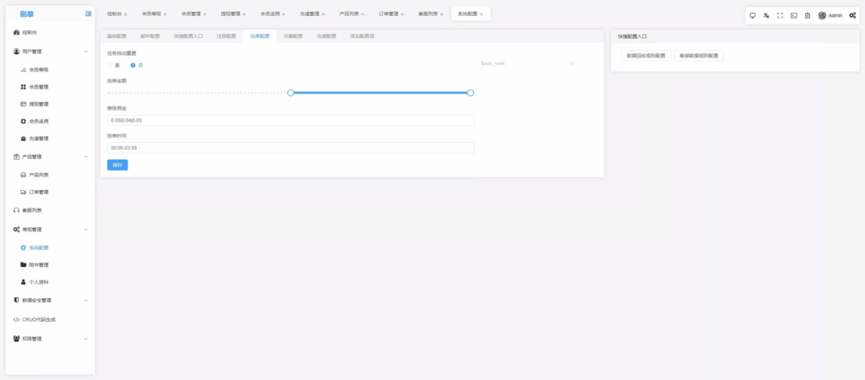Collapse the 用户管理 sidebar group
Viewport: 865px width, 380px height.
(85, 52)
